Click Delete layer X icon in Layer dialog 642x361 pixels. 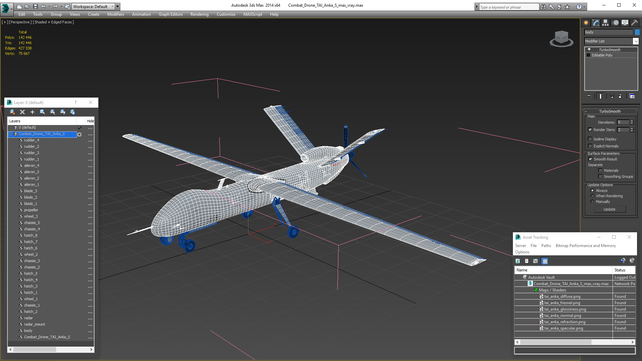(x=22, y=112)
